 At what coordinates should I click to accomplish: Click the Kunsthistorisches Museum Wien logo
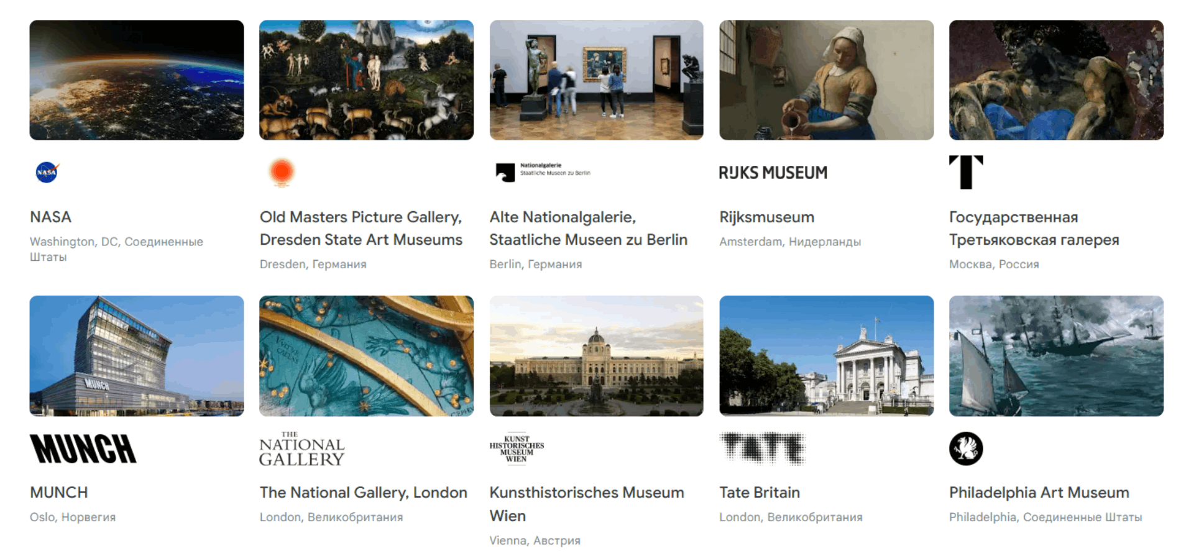tap(517, 448)
